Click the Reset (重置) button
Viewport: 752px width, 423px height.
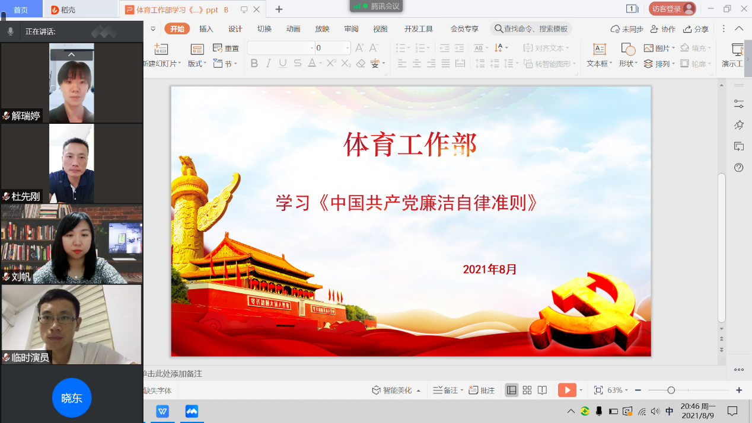point(226,49)
